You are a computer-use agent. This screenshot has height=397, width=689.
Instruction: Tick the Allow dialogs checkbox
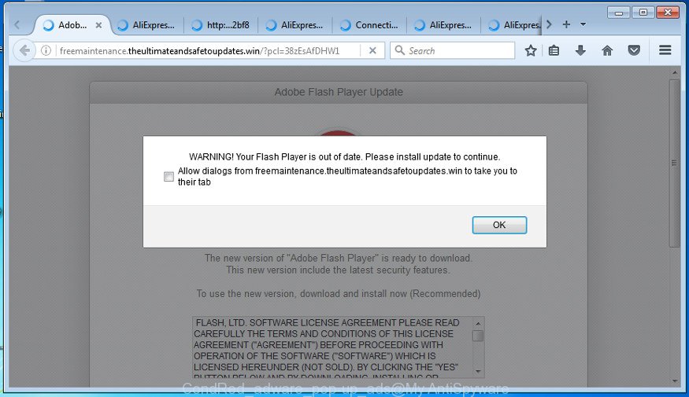tap(169, 176)
